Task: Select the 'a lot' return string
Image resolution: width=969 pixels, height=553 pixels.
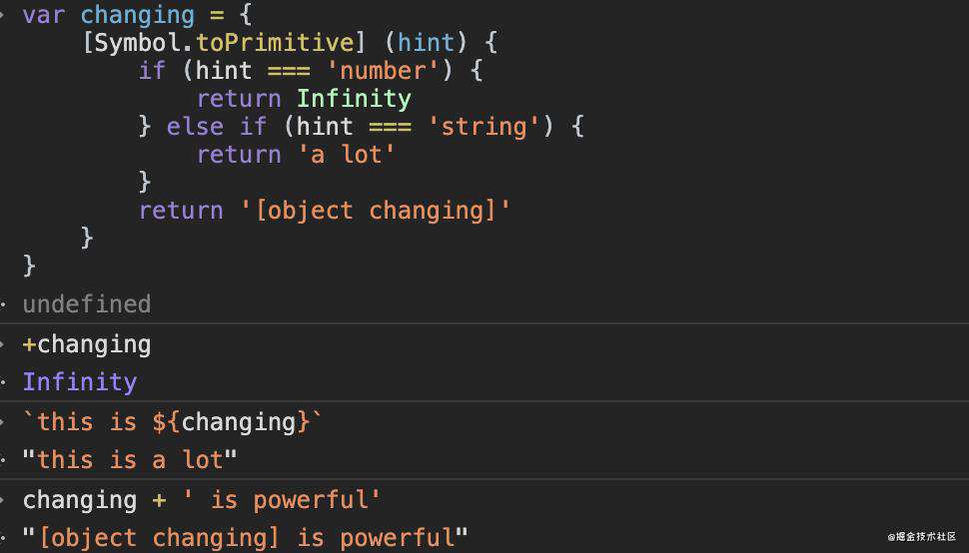Action: [346, 155]
